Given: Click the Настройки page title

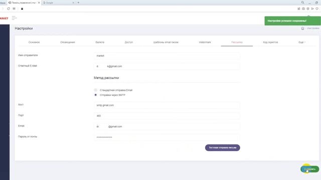Looking at the screenshot, I should 24,28.
